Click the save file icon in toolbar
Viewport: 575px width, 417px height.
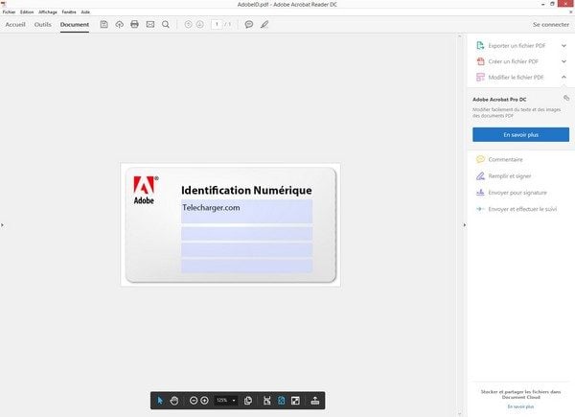click(x=104, y=24)
